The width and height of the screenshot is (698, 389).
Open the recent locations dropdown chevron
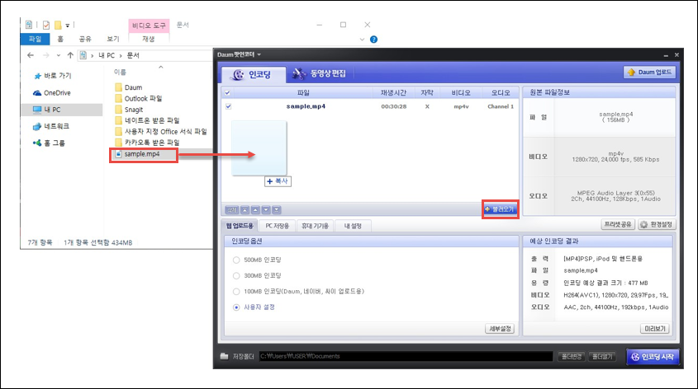pyautogui.click(x=59, y=55)
